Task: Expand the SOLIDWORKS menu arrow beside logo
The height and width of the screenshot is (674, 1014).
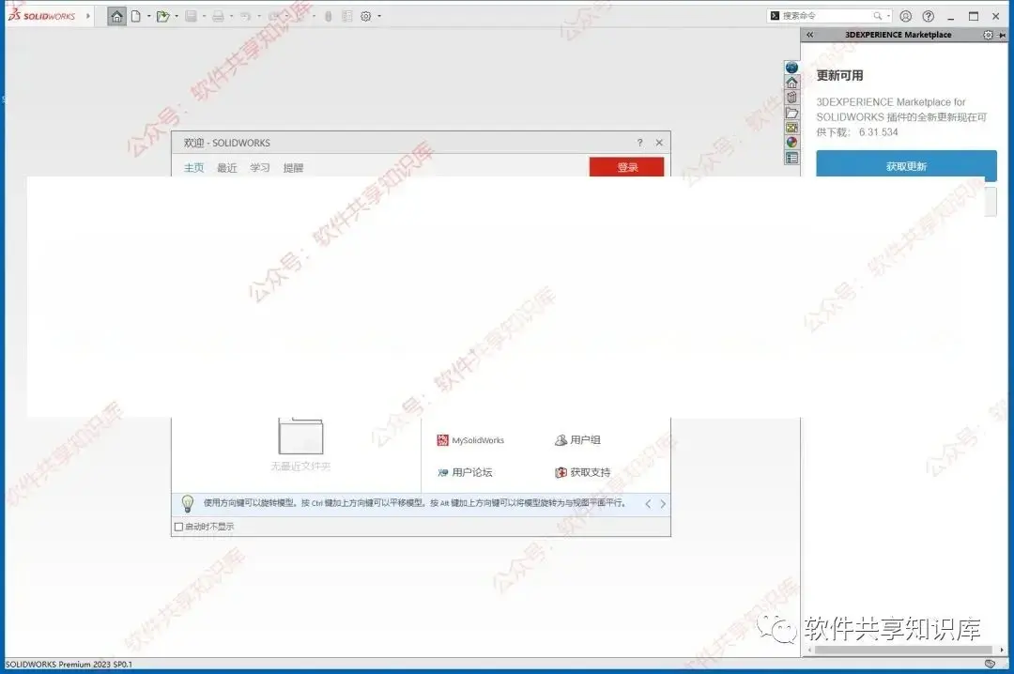Action: [x=88, y=16]
